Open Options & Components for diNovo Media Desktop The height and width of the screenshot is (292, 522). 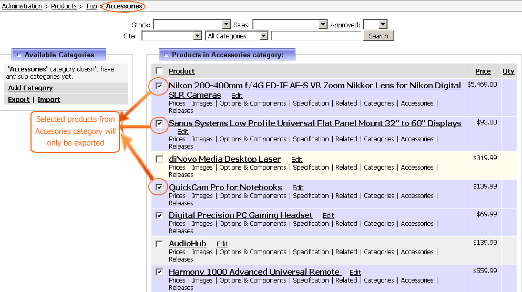[253, 168]
